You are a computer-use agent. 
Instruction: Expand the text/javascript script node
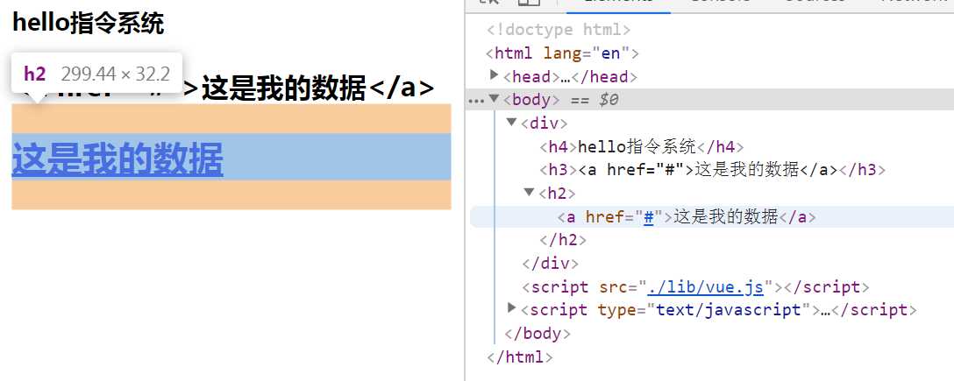tap(512, 308)
